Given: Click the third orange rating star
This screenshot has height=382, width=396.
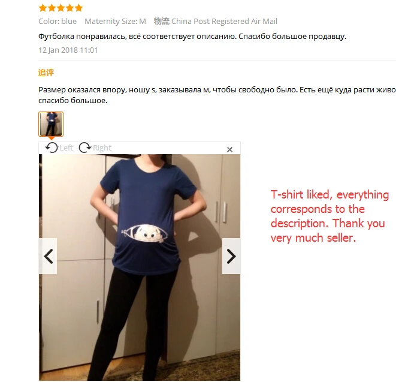Looking at the screenshot, I should (x=61, y=8).
